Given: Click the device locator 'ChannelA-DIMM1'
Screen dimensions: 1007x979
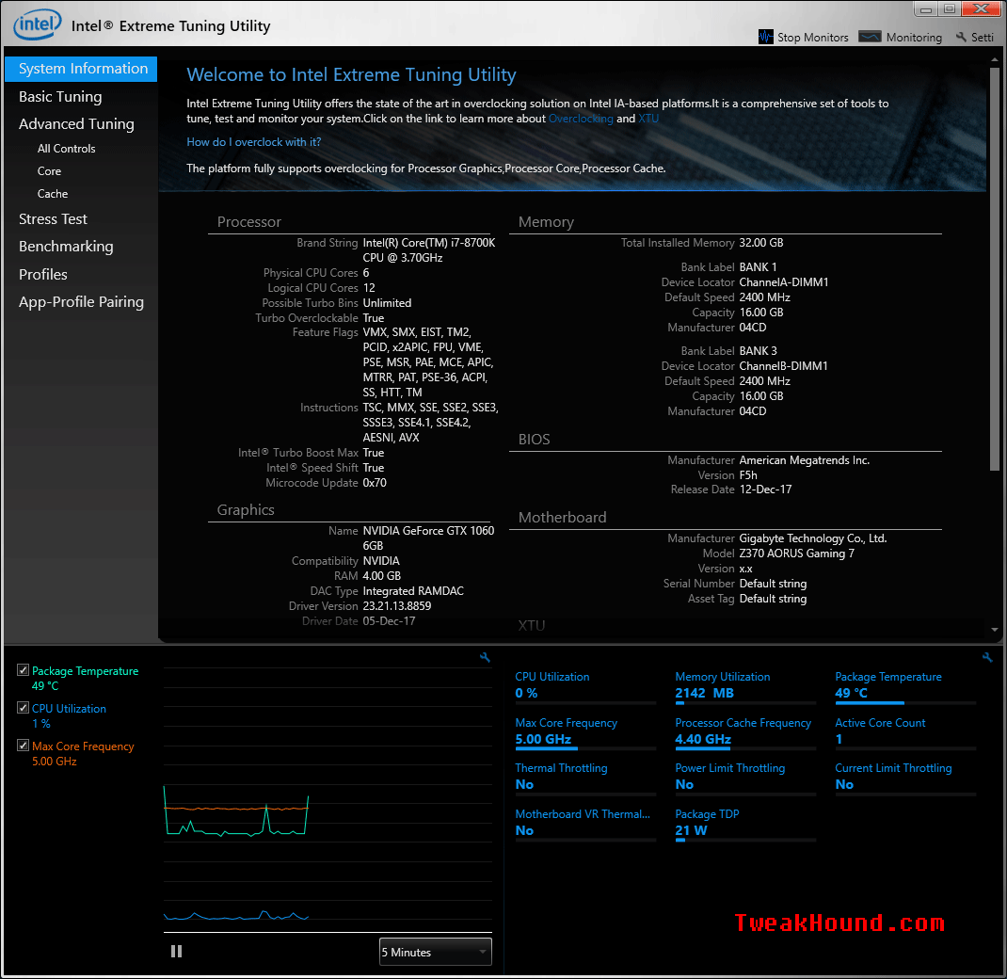Looking at the screenshot, I should (784, 282).
